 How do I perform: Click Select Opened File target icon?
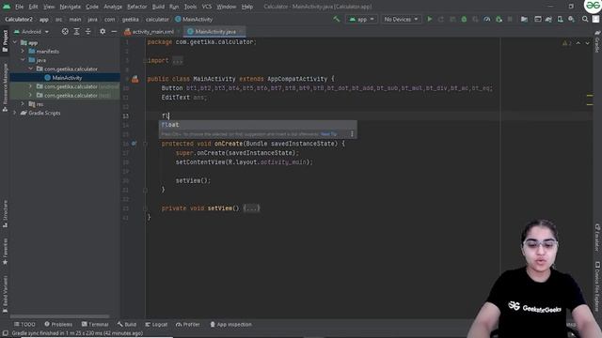[65, 31]
